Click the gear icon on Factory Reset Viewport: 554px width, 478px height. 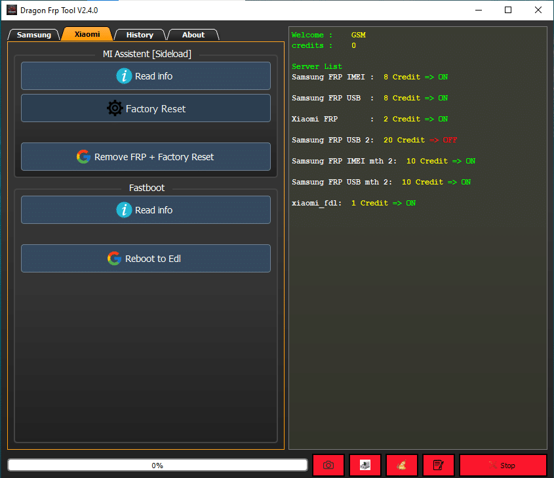tap(115, 108)
